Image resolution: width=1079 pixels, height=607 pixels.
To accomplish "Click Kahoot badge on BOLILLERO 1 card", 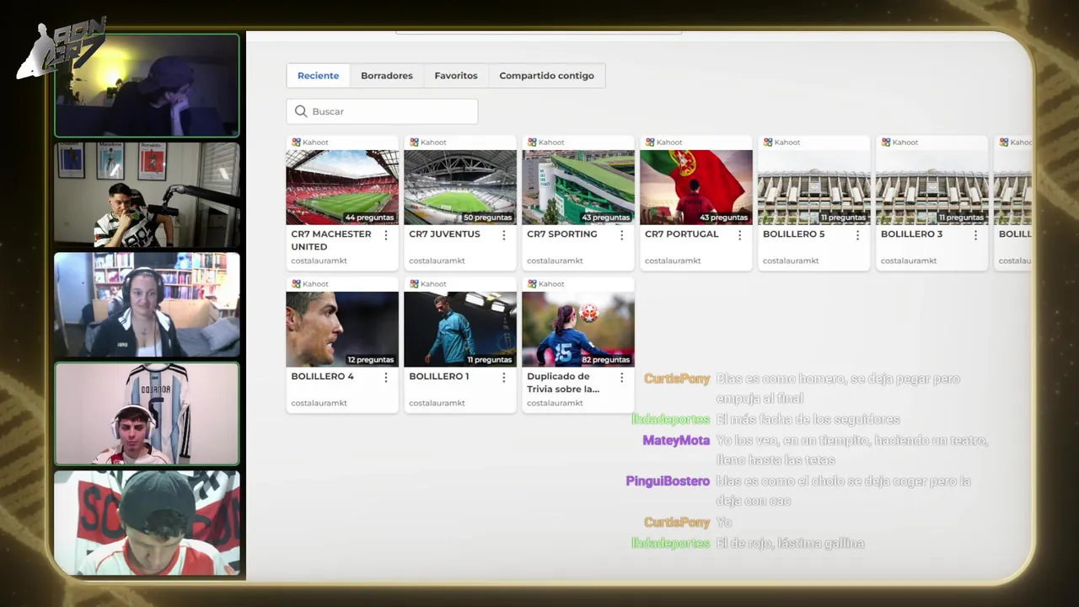I will point(428,284).
